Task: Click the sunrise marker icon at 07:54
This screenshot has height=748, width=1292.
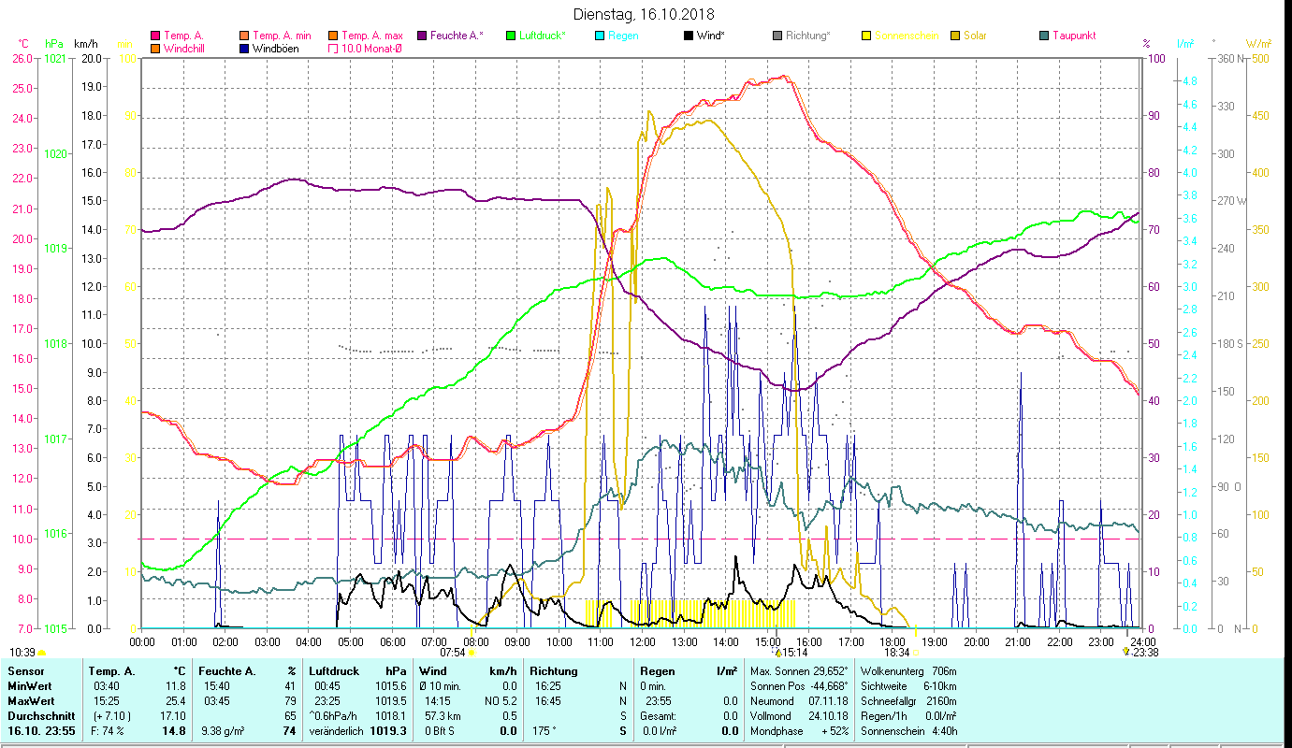Action: tap(471, 654)
